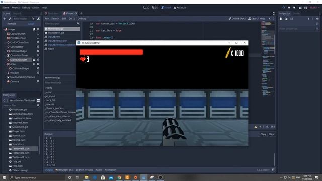Click the signal icon on Area node
Screen dimensions: 322x181
tap(34, 64)
